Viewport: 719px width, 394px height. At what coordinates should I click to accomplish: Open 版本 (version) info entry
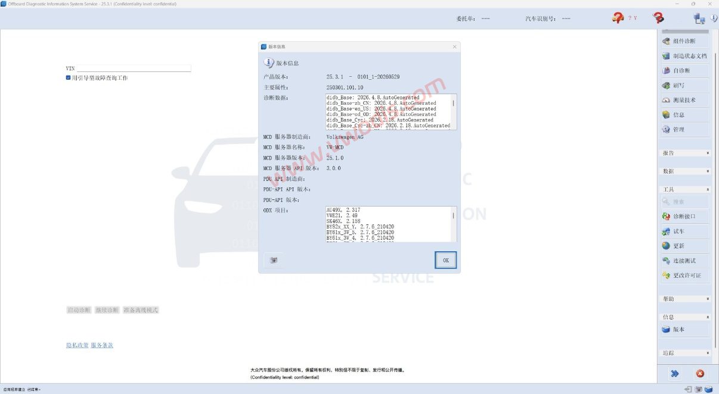point(685,329)
